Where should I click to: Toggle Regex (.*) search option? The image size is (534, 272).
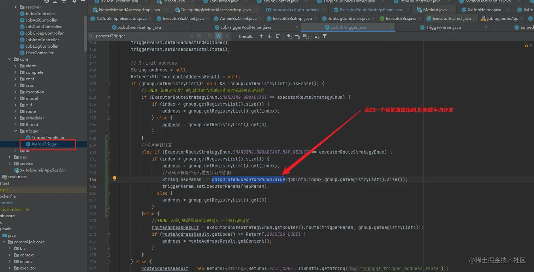coord(227,36)
